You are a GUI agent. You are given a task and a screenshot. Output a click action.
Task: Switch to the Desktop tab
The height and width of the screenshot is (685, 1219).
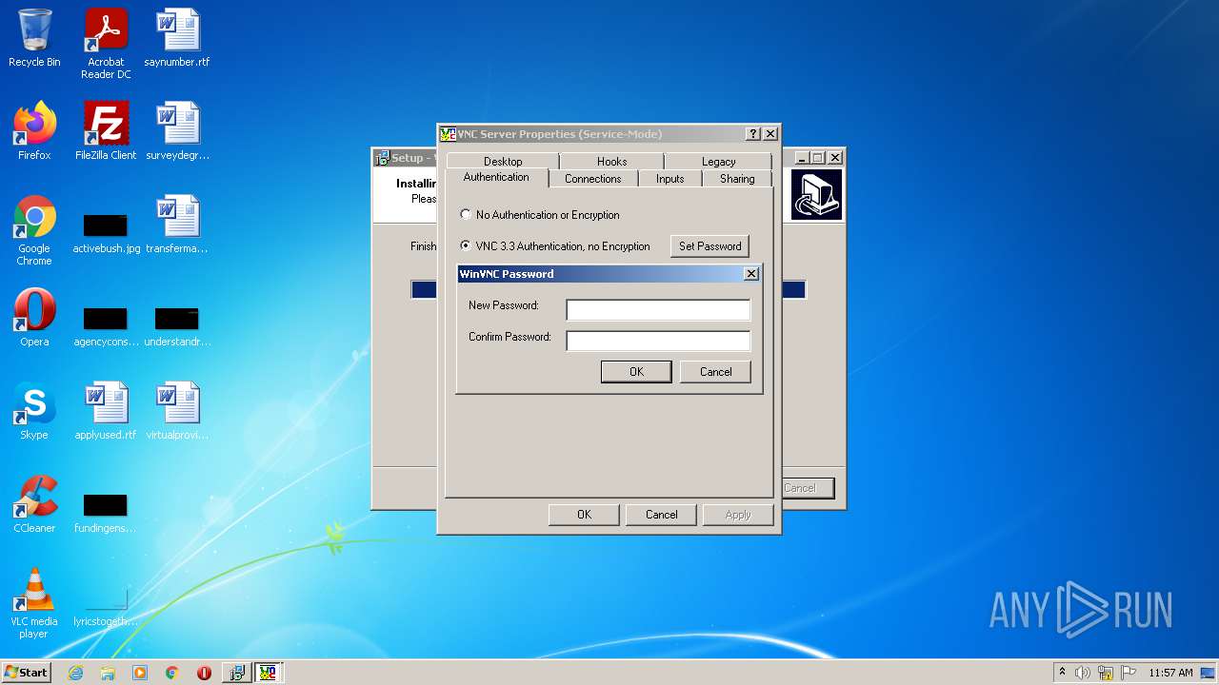[503, 162]
